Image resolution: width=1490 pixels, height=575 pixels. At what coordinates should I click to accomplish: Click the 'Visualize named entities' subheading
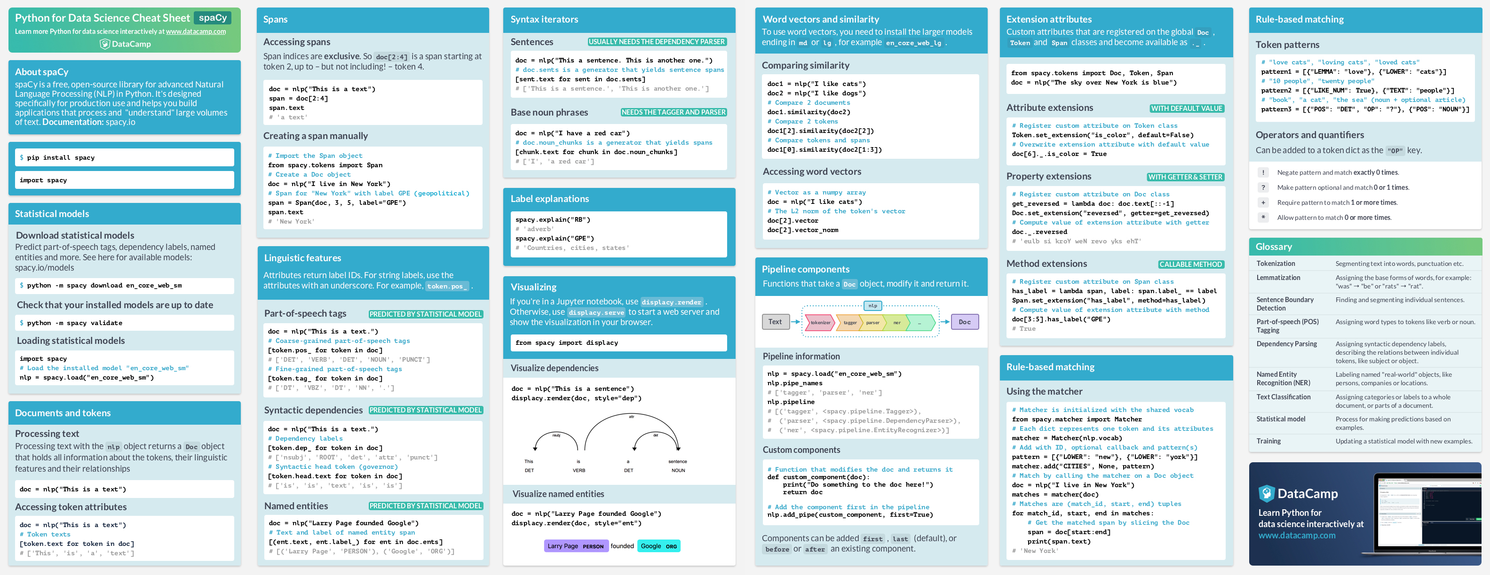(558, 494)
